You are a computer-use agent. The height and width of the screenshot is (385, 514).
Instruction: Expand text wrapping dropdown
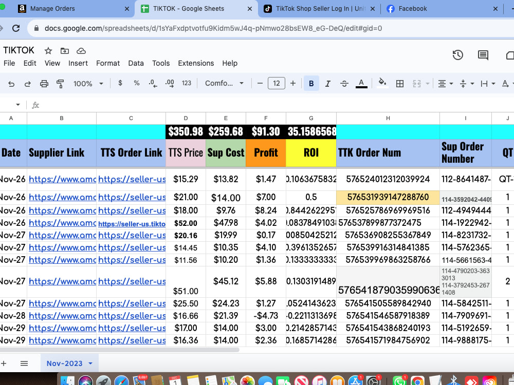493,84
